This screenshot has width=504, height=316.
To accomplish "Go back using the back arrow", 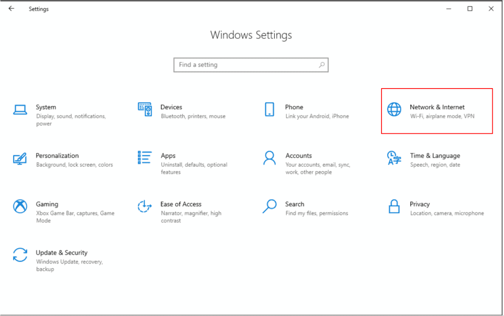I will 11,9.
